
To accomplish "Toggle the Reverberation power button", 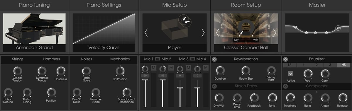I will pyautogui.click(x=214, y=59).
